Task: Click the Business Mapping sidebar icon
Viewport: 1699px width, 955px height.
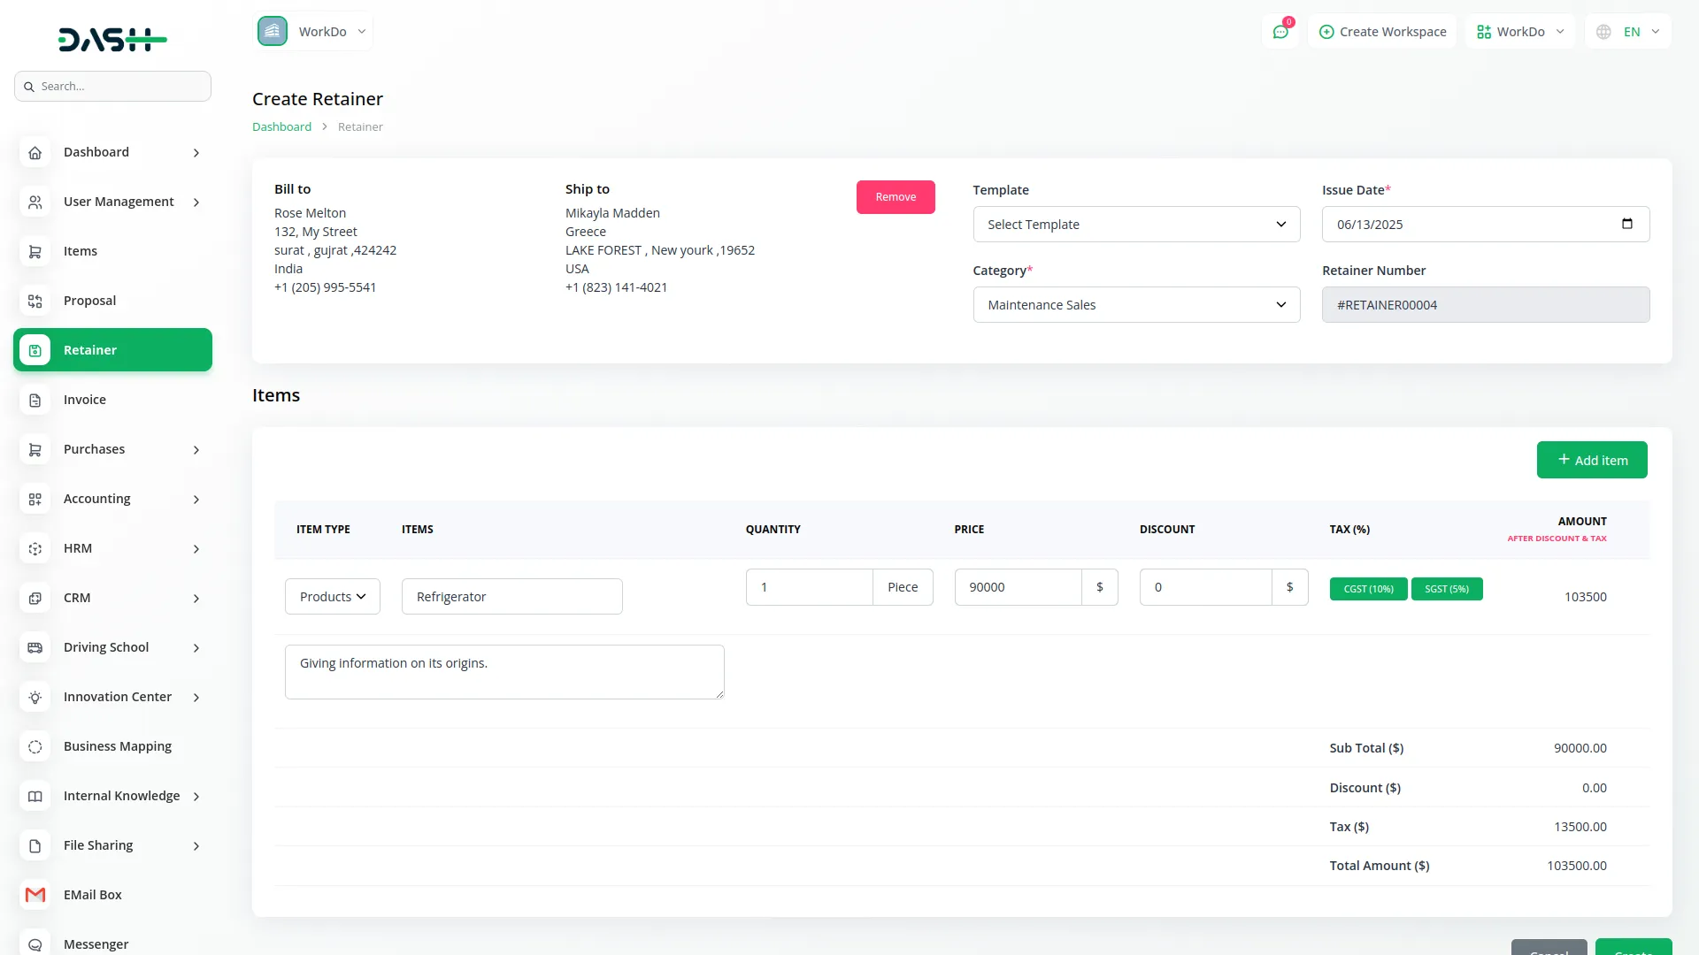Action: click(x=35, y=746)
